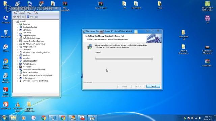Select the z3x 2.27 crack archive icon
Viewport: 216px width, 121px height.
(x=101, y=5)
